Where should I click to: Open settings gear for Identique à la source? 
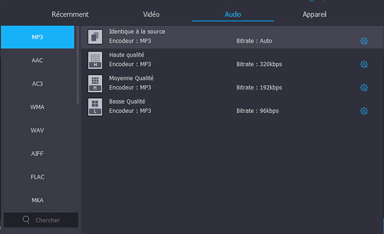click(x=364, y=41)
